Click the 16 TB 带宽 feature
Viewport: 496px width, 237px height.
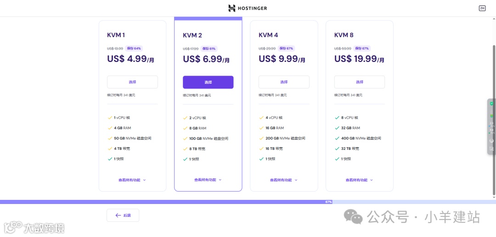[274, 149]
